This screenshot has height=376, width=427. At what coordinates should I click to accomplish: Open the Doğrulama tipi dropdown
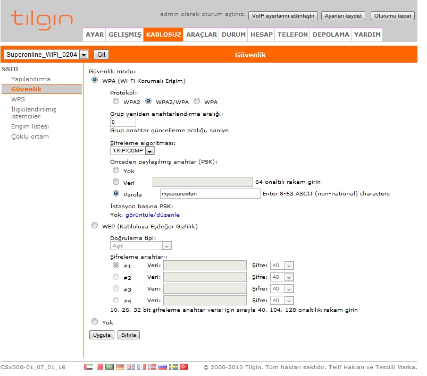point(166,246)
